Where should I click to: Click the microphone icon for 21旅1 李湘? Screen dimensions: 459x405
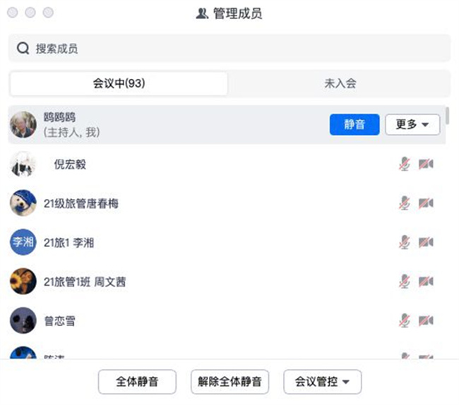[x=404, y=242]
